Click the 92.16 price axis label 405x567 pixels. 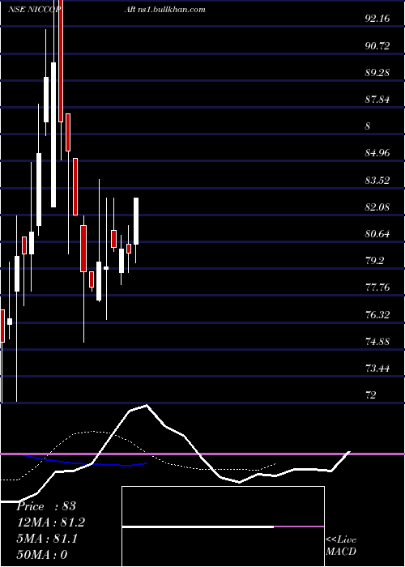click(x=377, y=19)
